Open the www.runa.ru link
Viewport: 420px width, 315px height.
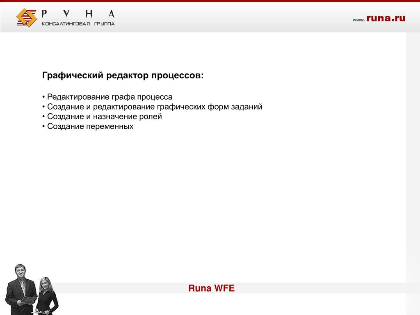pyautogui.click(x=379, y=18)
